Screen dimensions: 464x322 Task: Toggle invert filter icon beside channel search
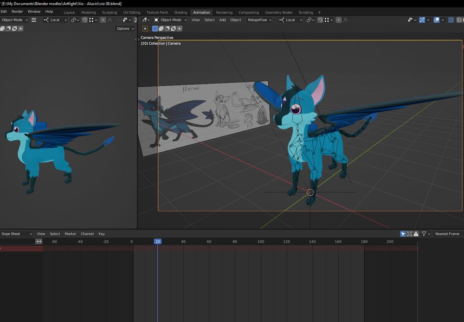point(39,241)
